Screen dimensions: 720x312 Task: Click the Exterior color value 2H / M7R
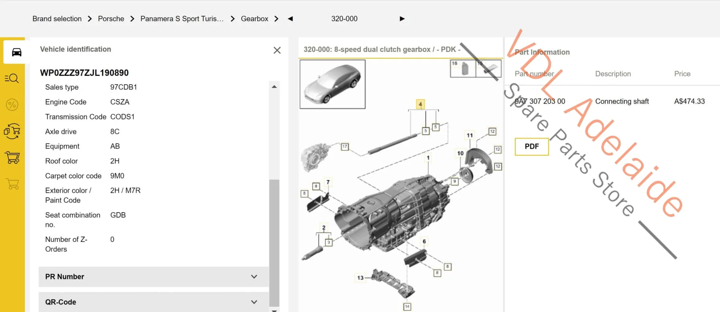point(125,190)
